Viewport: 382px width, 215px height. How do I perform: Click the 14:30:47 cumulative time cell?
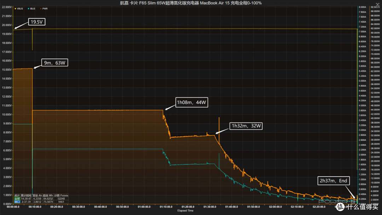[26, 199]
